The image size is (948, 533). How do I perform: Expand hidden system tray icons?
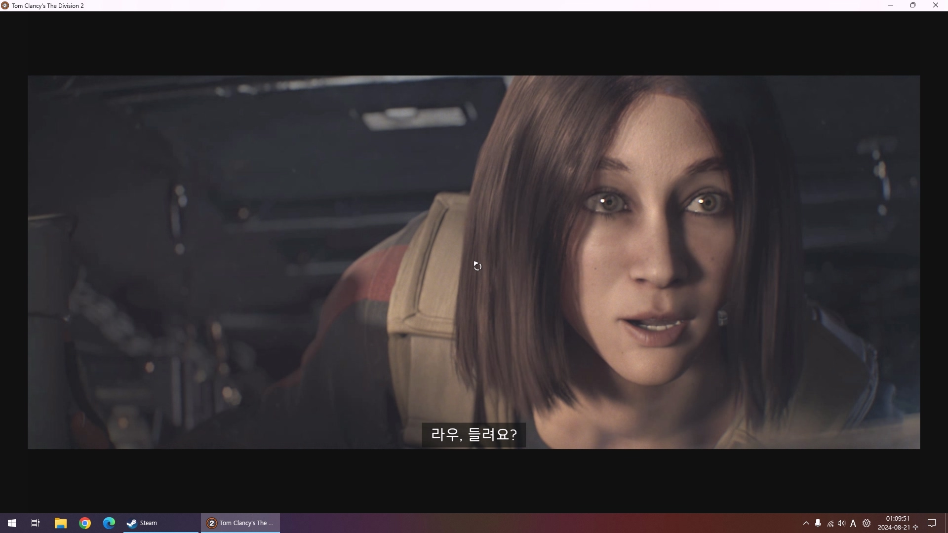tap(806, 523)
